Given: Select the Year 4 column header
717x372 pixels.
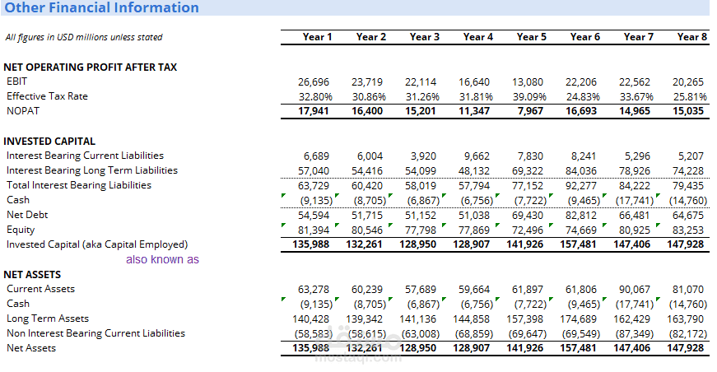Looking at the screenshot, I should (x=477, y=37).
